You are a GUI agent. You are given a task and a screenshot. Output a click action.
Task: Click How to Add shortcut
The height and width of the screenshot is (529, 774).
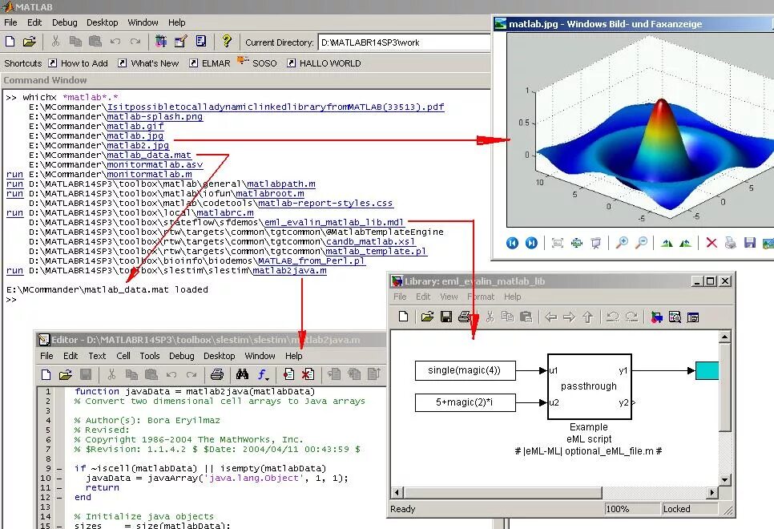pos(79,63)
